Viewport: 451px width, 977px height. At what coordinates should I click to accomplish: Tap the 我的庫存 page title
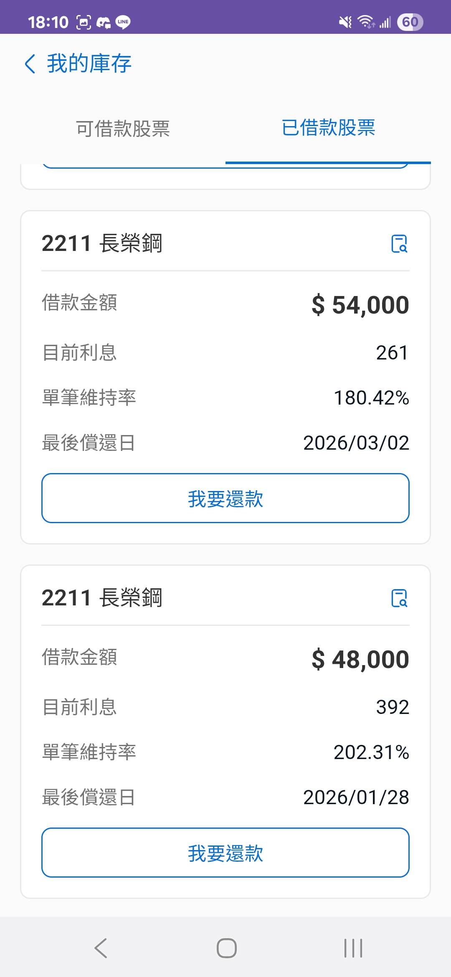89,64
